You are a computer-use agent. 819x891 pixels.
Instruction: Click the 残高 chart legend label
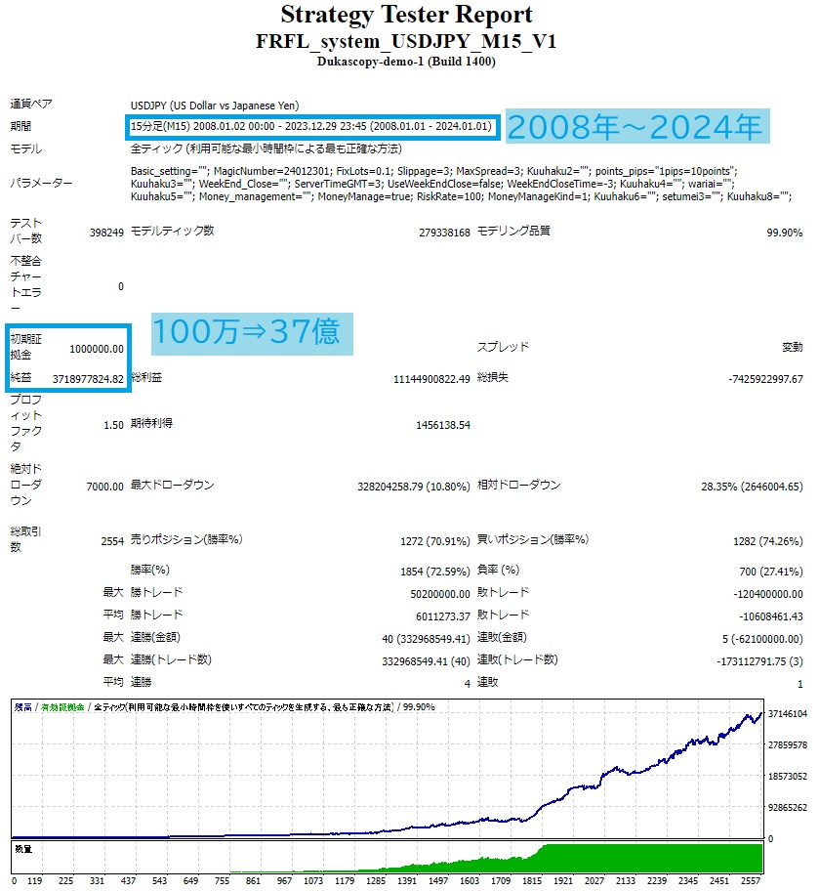click(x=22, y=707)
